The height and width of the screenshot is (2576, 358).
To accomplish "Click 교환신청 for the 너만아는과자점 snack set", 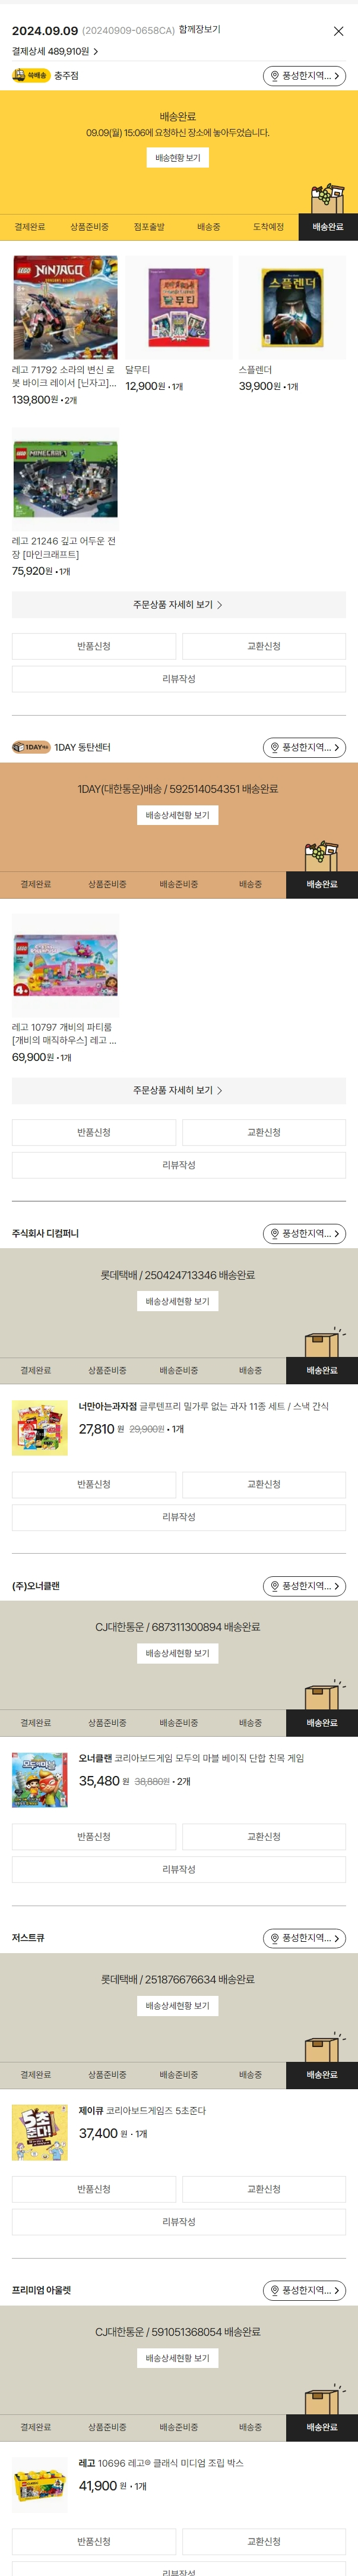I will coord(264,1484).
